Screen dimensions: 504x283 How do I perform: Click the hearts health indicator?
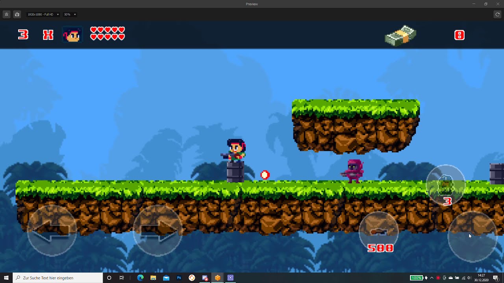pos(107,33)
